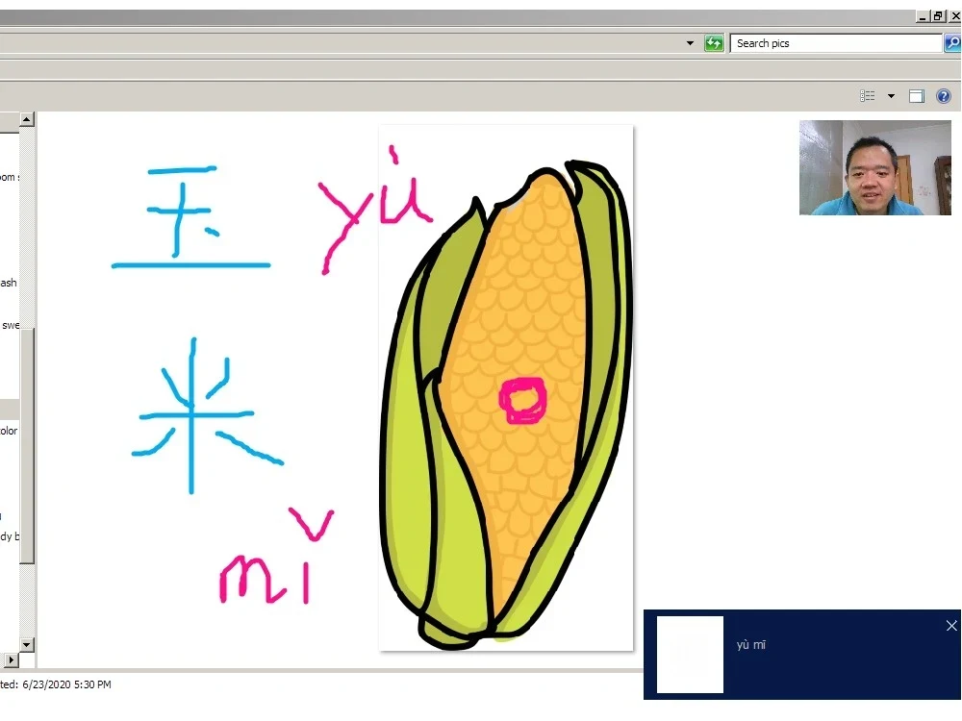Viewport: 962px width, 721px height.
Task: Restore the window with the restore button
Action: (938, 16)
